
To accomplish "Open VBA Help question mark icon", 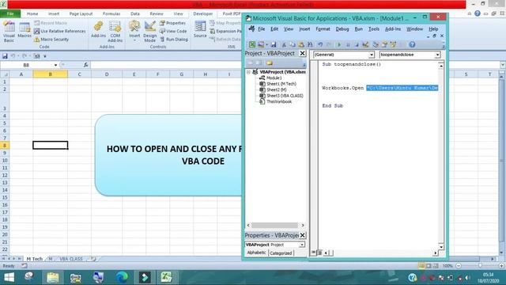I will point(412,44).
